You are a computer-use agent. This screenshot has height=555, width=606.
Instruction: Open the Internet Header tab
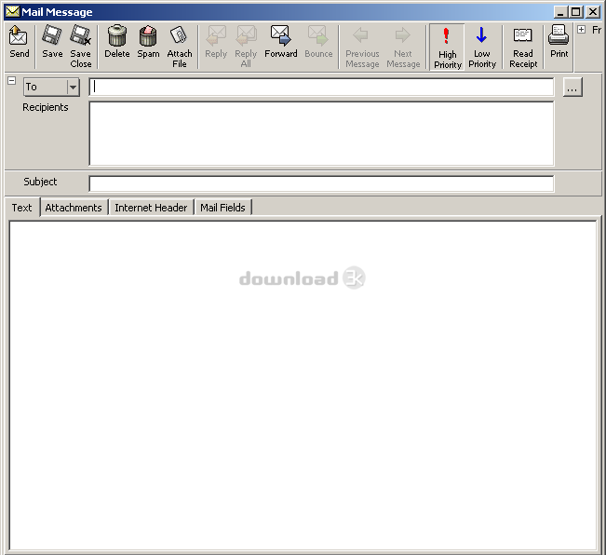pyautogui.click(x=151, y=208)
